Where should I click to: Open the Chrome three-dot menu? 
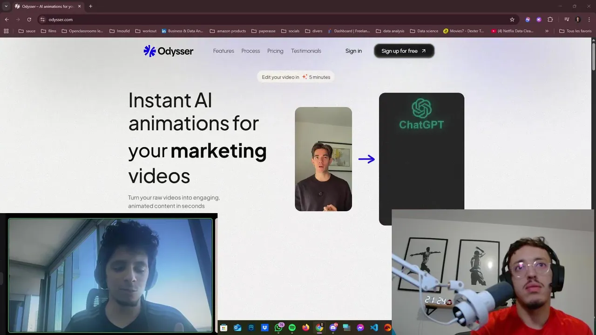point(589,20)
